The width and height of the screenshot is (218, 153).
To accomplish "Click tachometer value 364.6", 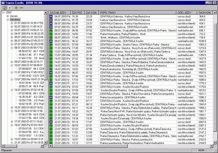I will click(x=202, y=16).
